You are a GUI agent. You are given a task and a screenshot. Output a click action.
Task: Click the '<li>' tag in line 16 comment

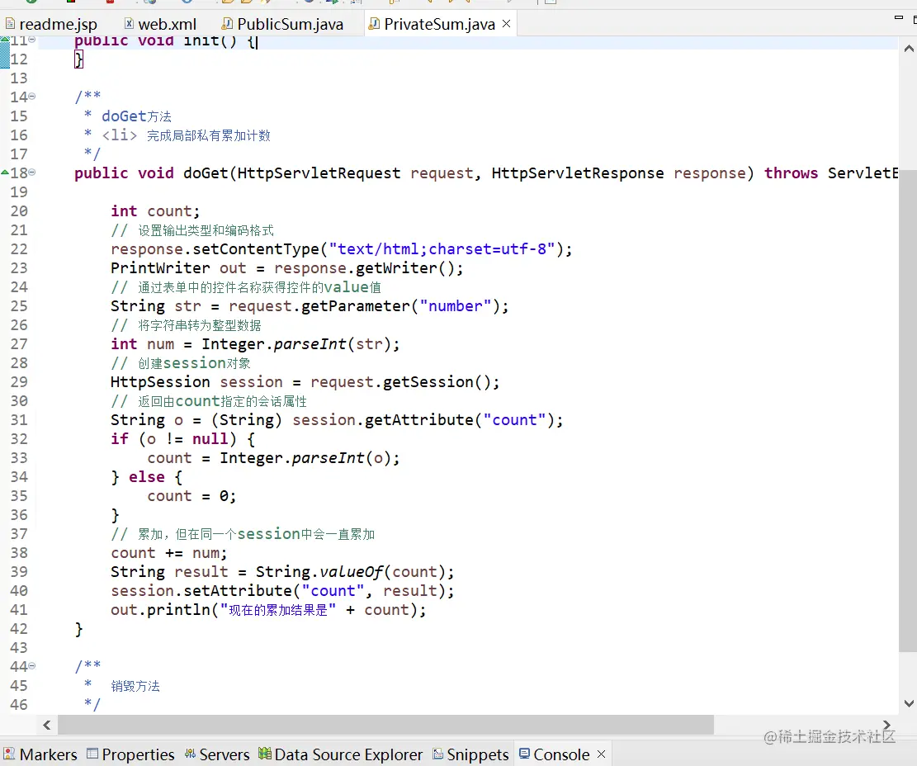coord(120,135)
